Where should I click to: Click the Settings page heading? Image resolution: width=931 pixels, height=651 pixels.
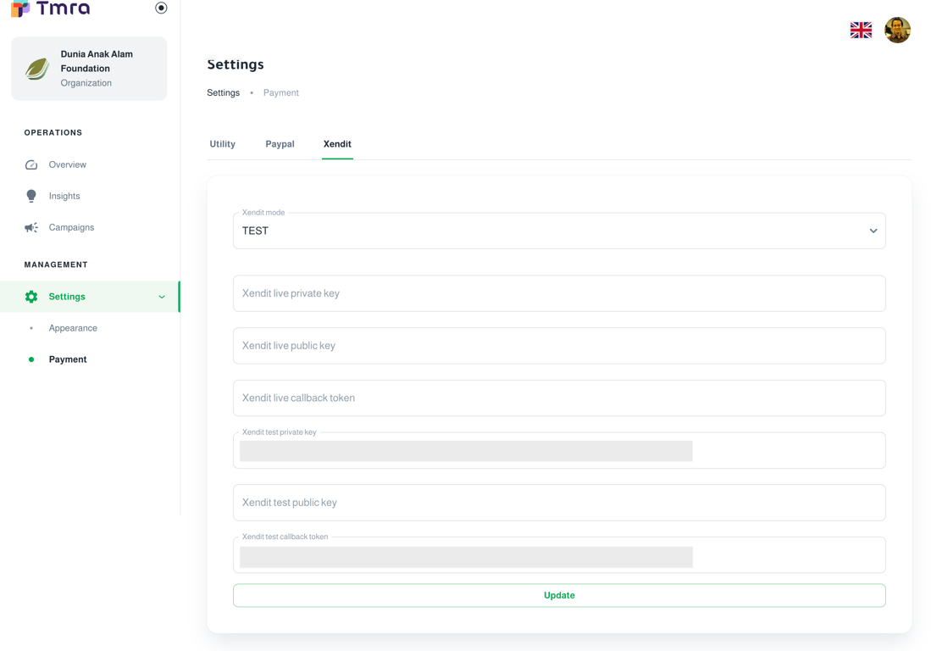(x=236, y=64)
